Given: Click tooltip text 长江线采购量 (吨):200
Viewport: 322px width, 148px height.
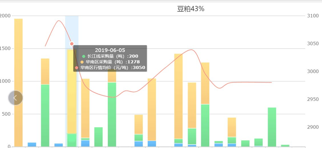Looking at the screenshot, I should [113, 56].
